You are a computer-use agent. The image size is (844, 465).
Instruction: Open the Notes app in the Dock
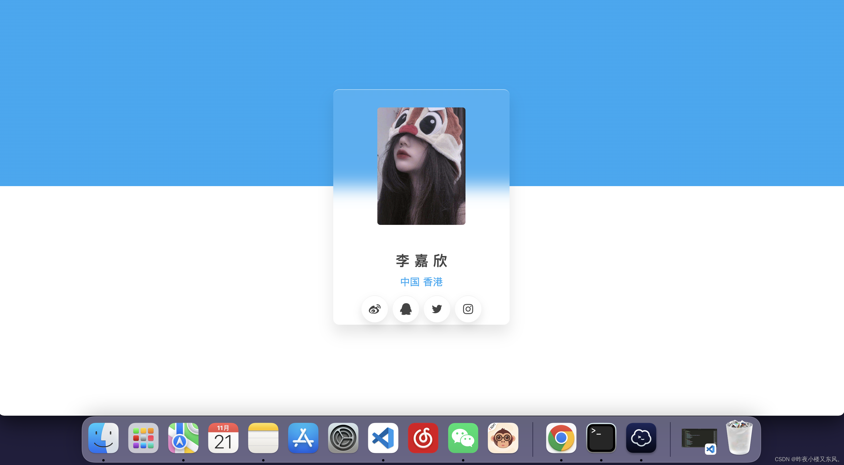point(263,438)
